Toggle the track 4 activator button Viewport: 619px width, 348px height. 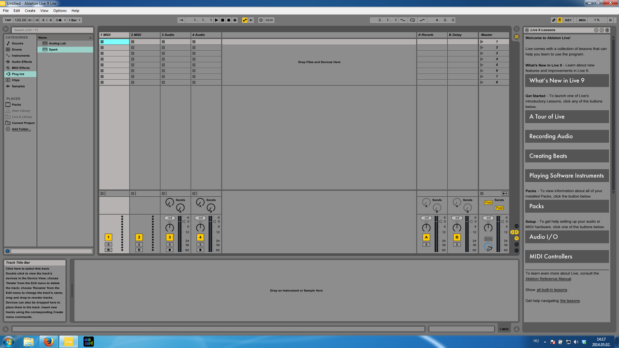click(200, 237)
